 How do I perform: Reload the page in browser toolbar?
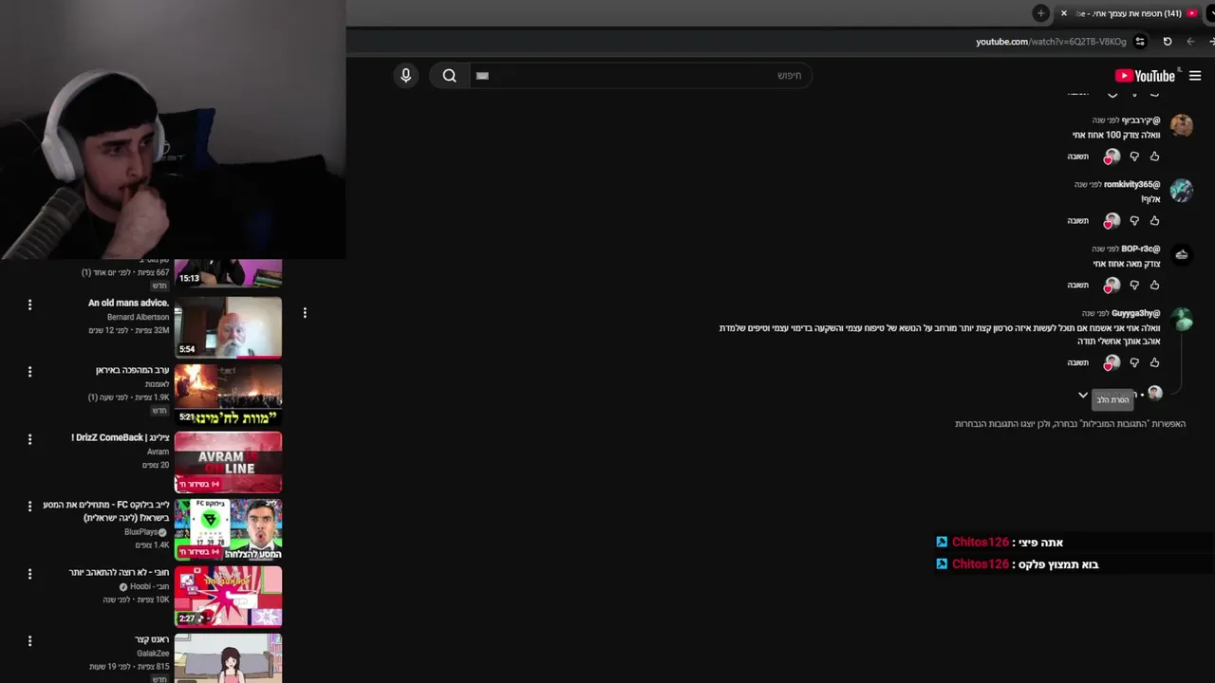[x=1167, y=42]
